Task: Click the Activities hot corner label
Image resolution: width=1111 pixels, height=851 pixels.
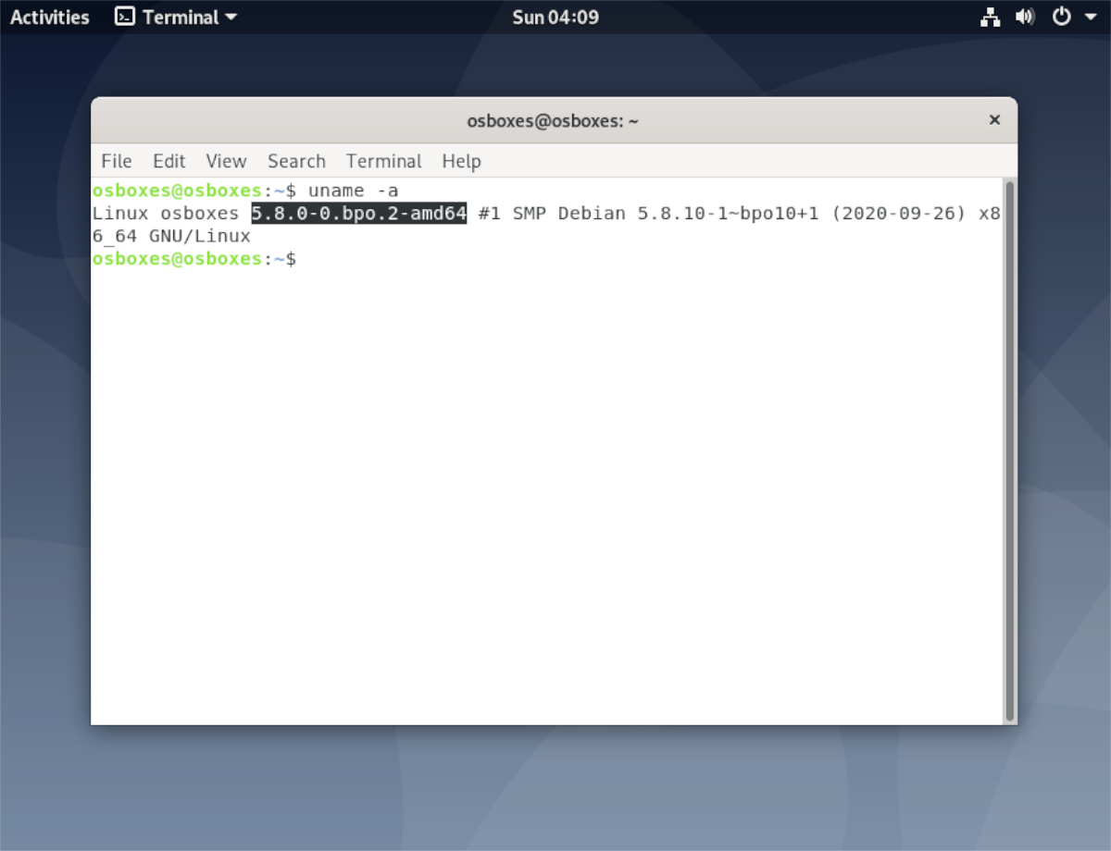Action: pos(48,16)
